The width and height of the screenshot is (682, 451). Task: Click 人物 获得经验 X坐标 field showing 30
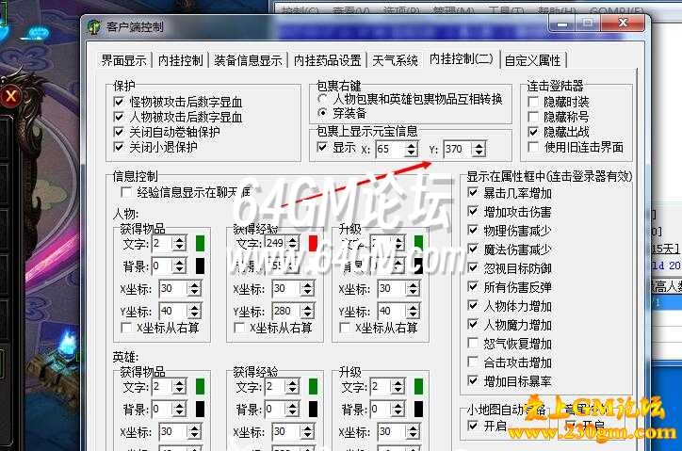286,288
